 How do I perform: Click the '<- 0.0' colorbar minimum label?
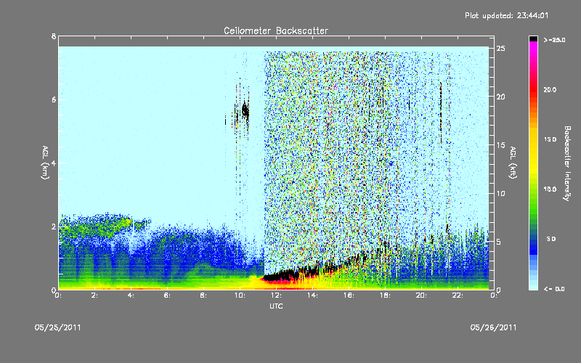pos(554,289)
